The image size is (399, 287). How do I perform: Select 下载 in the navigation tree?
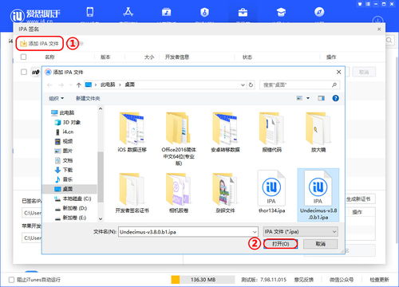click(64, 170)
